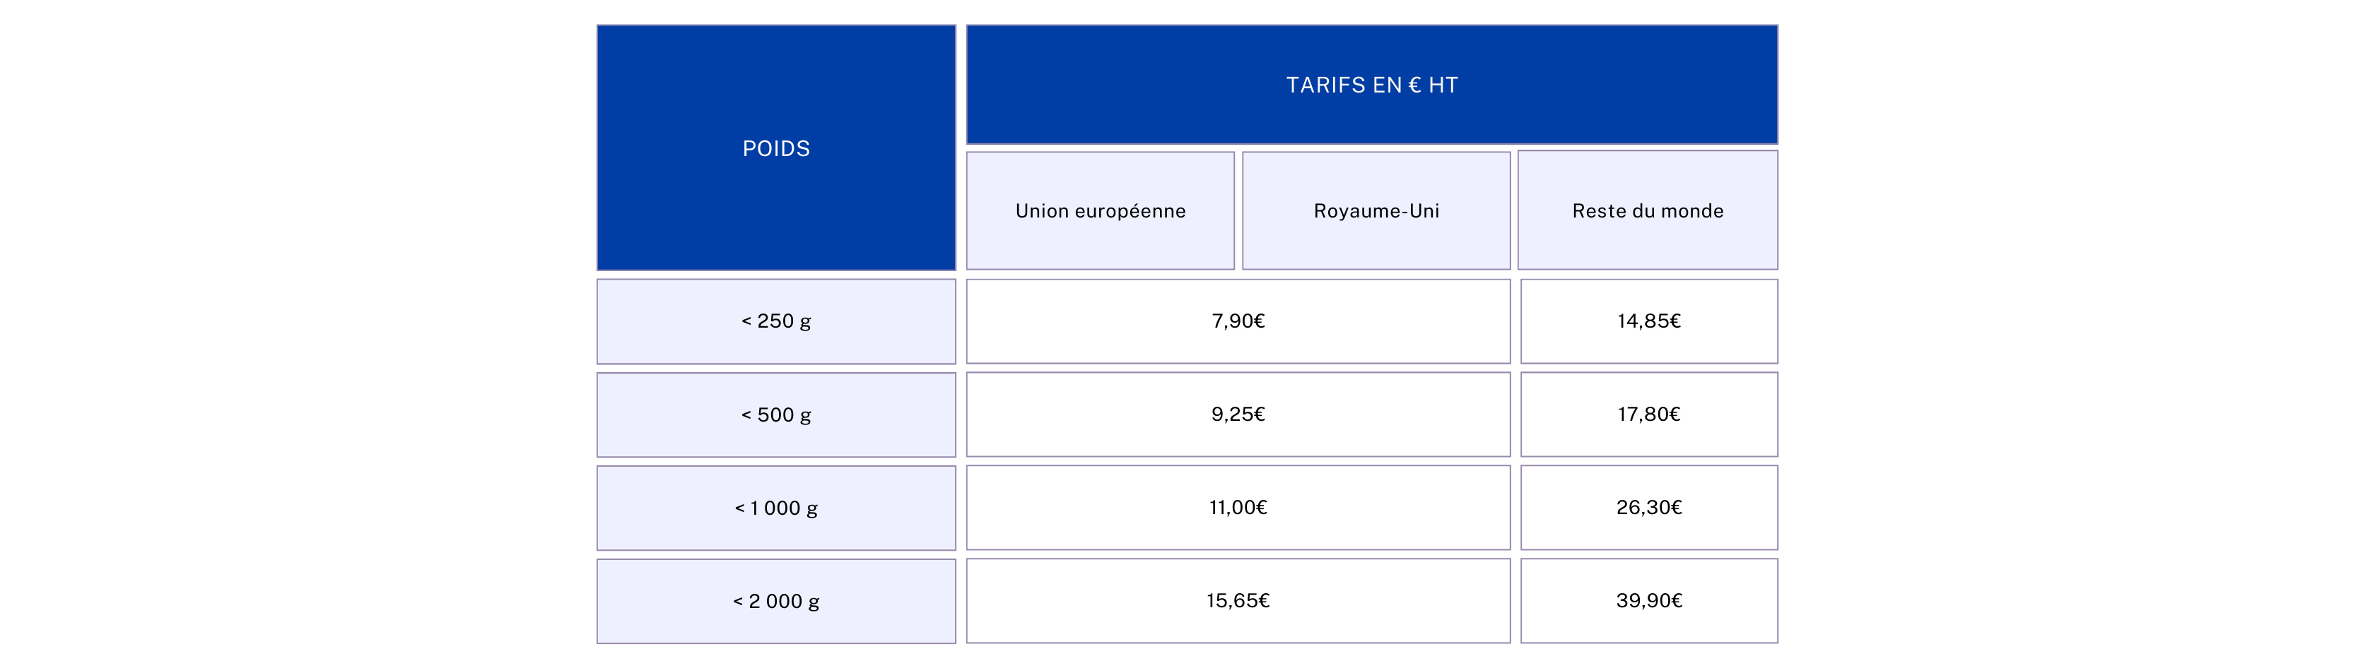Click the < 2 000 g weight cell
Viewport: 2375px width, 668px height.
[x=775, y=601]
